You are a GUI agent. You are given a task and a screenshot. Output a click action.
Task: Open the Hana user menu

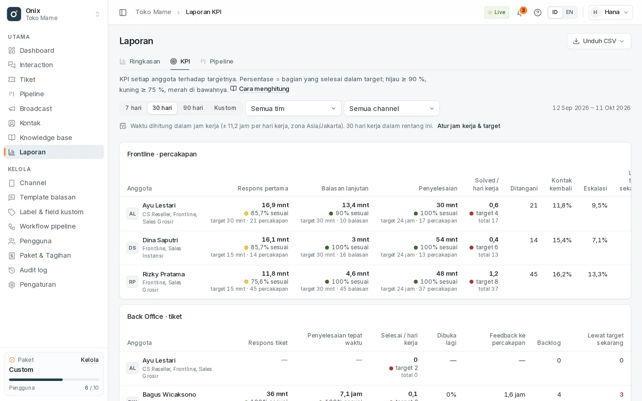coord(611,12)
